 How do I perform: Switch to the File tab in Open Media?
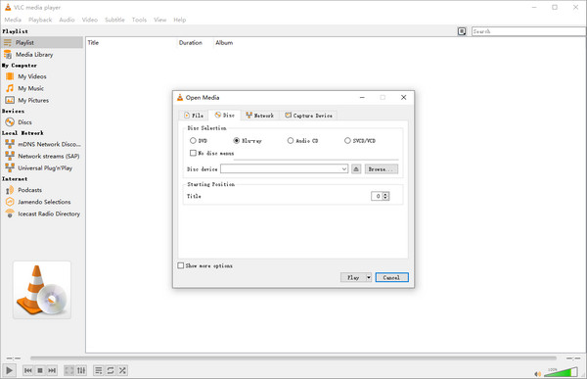pyautogui.click(x=194, y=116)
